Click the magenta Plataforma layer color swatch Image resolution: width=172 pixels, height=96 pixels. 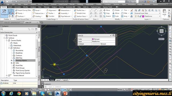click(143, 16)
